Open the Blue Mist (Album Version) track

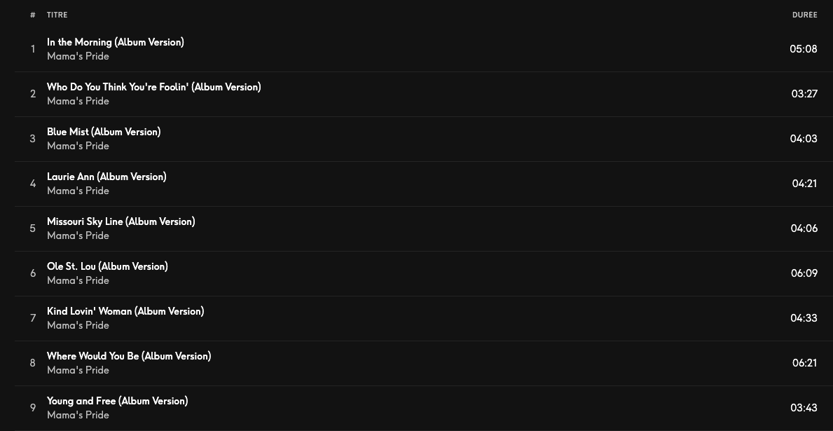point(104,132)
